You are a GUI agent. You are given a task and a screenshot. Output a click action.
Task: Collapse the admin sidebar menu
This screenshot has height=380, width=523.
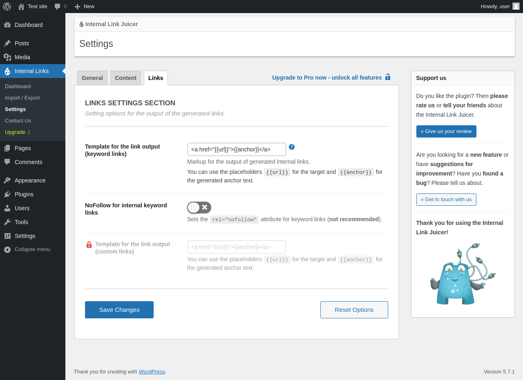pos(27,249)
